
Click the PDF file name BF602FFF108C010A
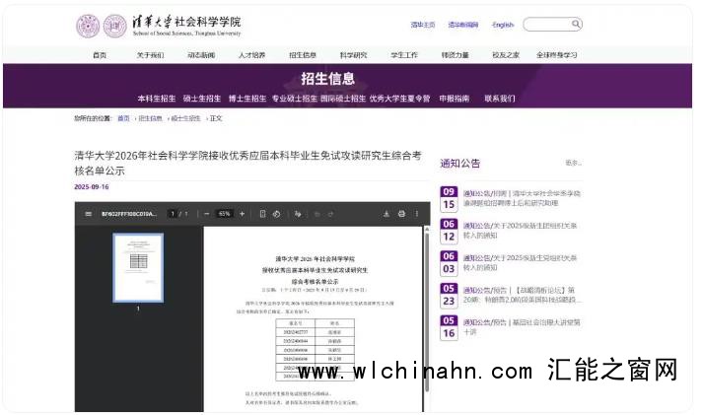(x=129, y=214)
